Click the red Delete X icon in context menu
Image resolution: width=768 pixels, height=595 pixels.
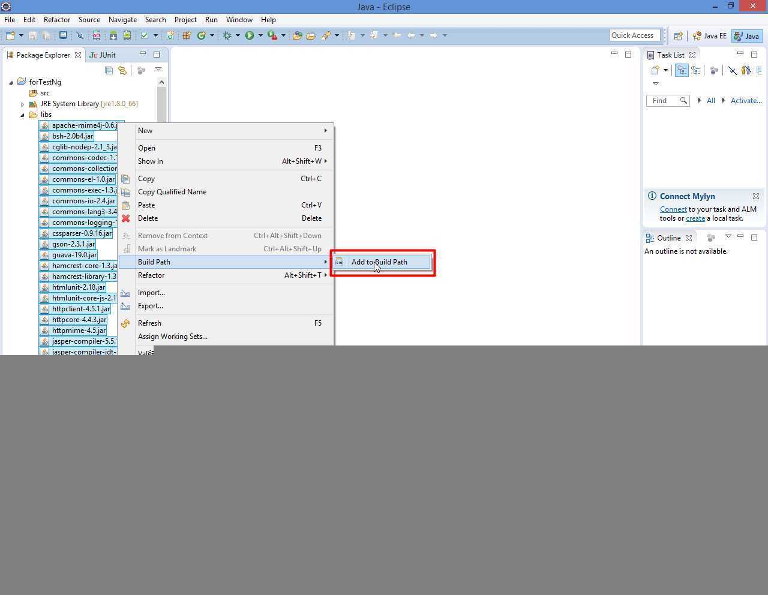click(125, 218)
